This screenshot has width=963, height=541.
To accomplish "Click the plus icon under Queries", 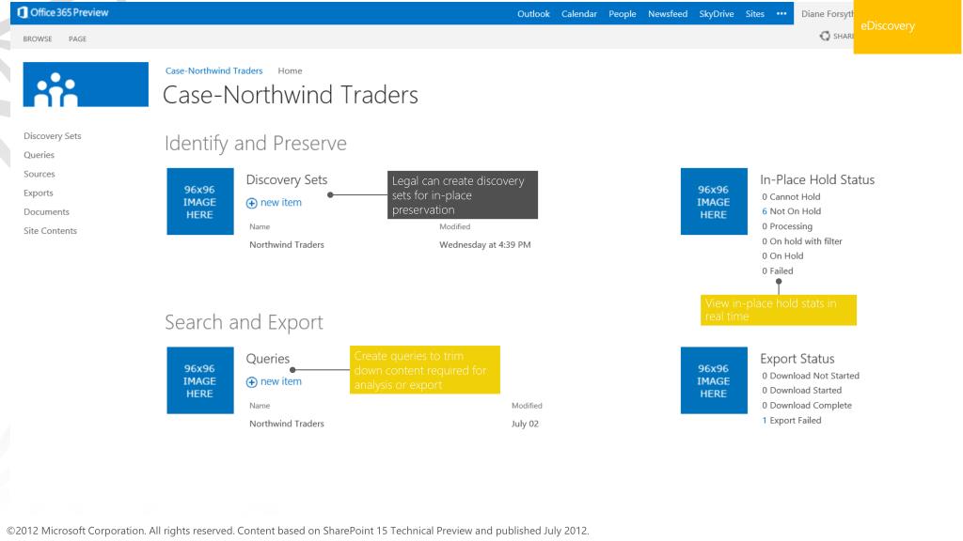I will tap(252, 382).
